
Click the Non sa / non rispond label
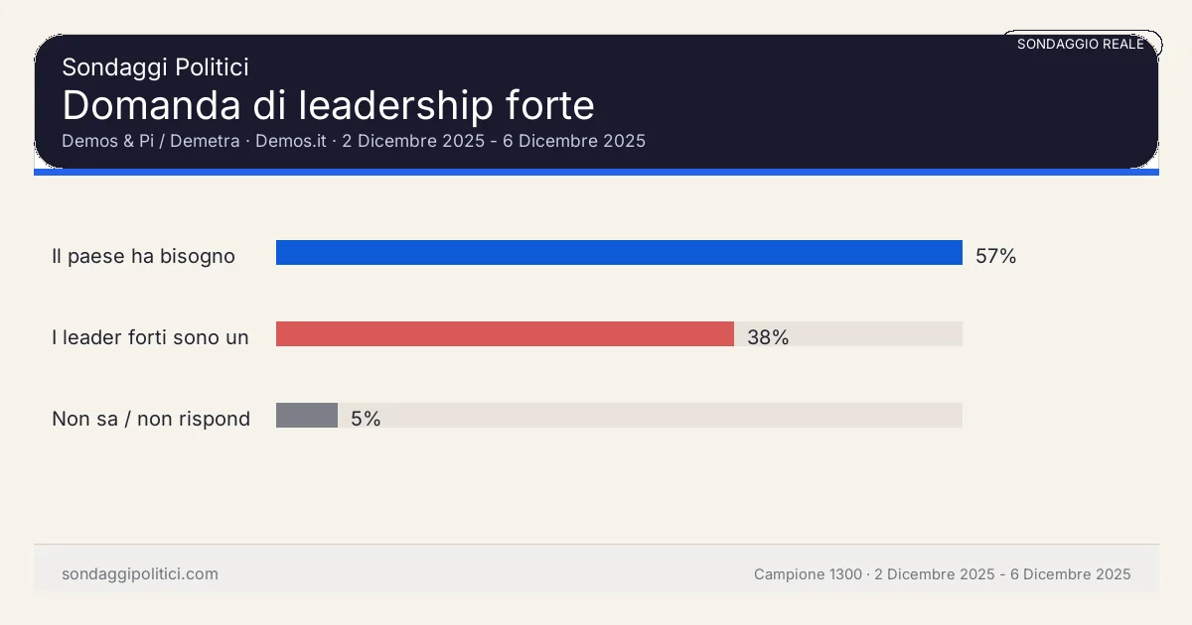pos(151,419)
